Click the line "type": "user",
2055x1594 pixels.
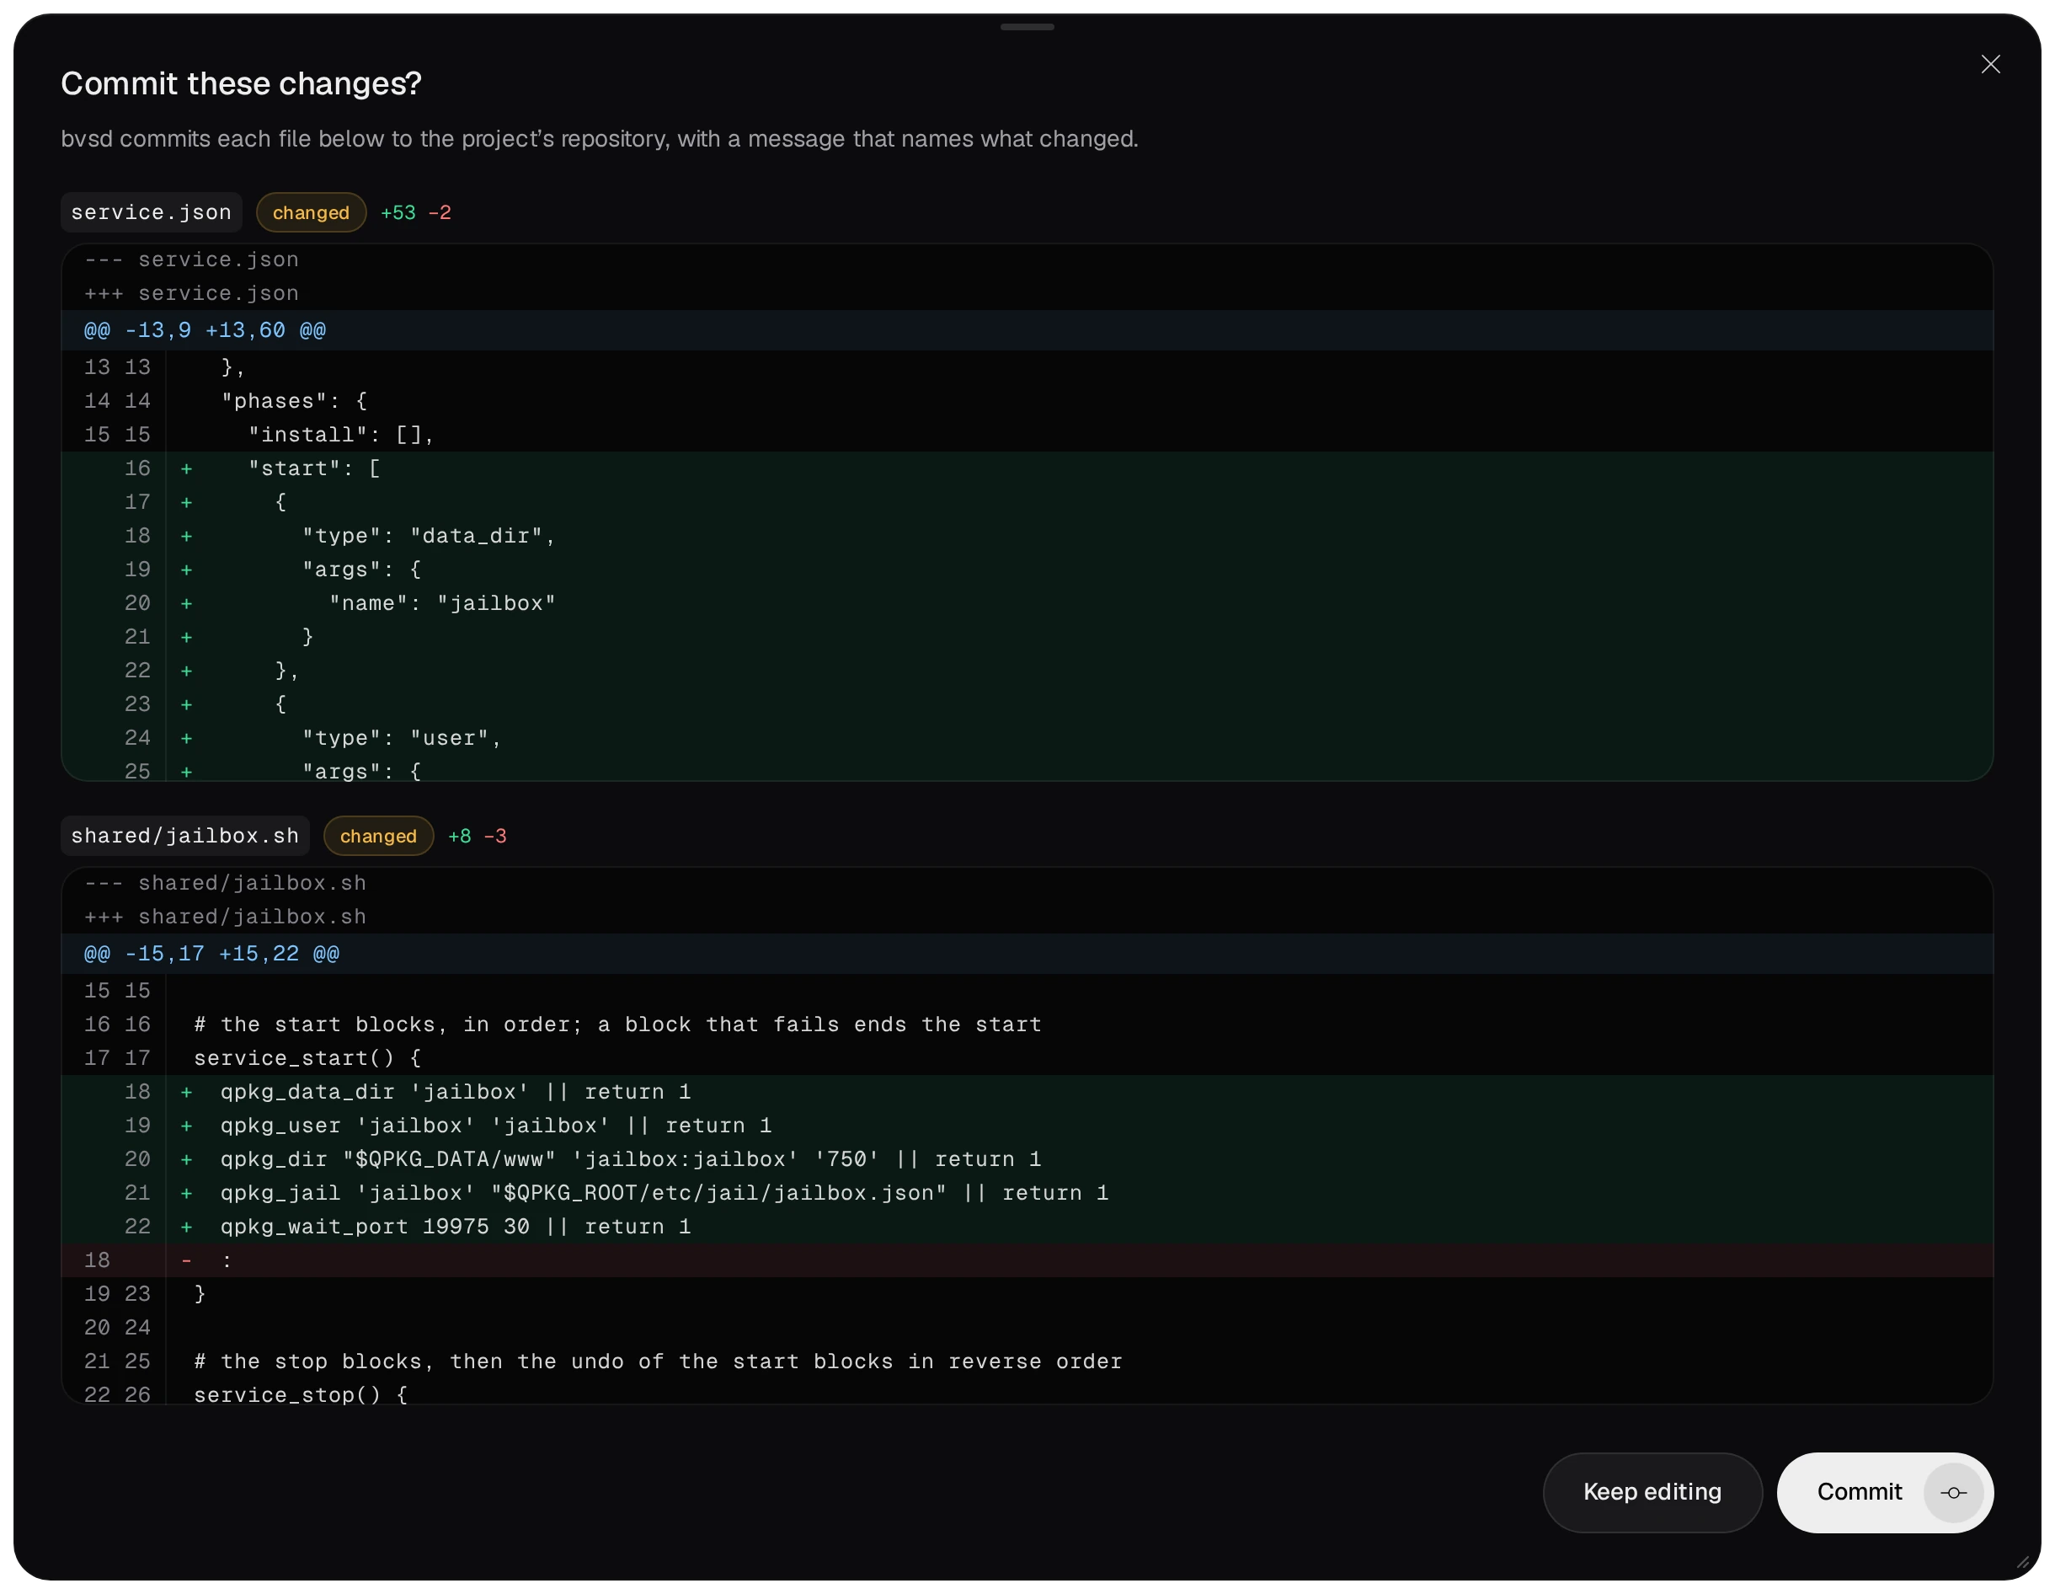point(1027,738)
